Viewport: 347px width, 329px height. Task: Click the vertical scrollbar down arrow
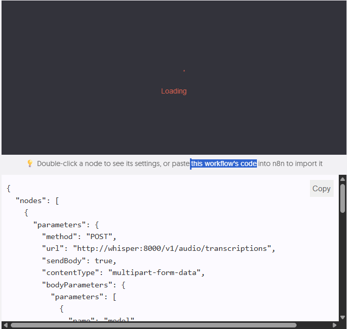pos(342,318)
